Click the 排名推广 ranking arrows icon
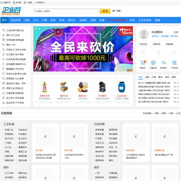Image resolution: width=181 pixels, height=181 pixels. pos(164,63)
